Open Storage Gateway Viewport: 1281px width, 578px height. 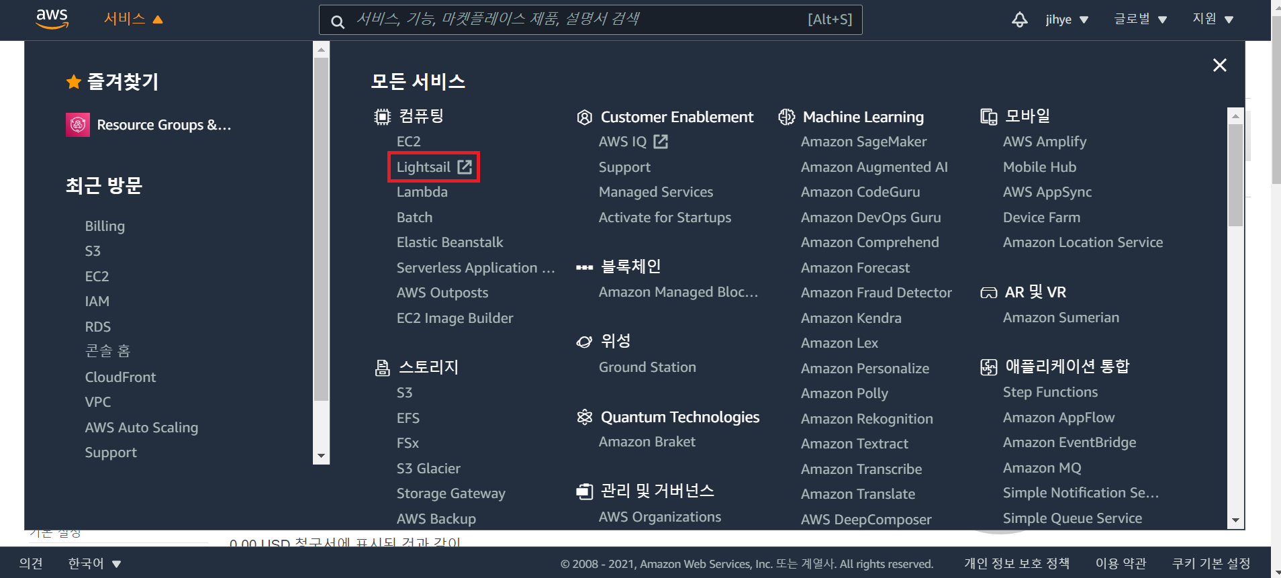click(450, 493)
